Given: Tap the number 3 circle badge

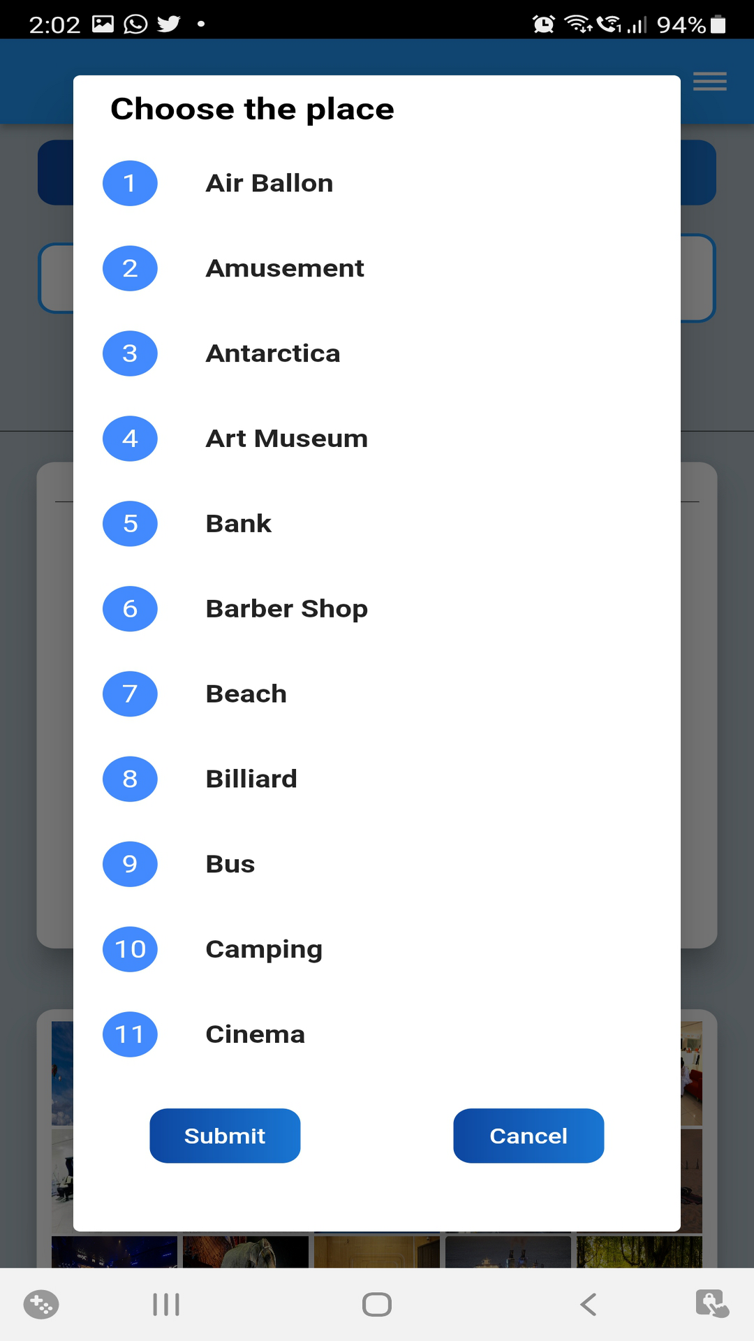Looking at the screenshot, I should click(x=130, y=353).
